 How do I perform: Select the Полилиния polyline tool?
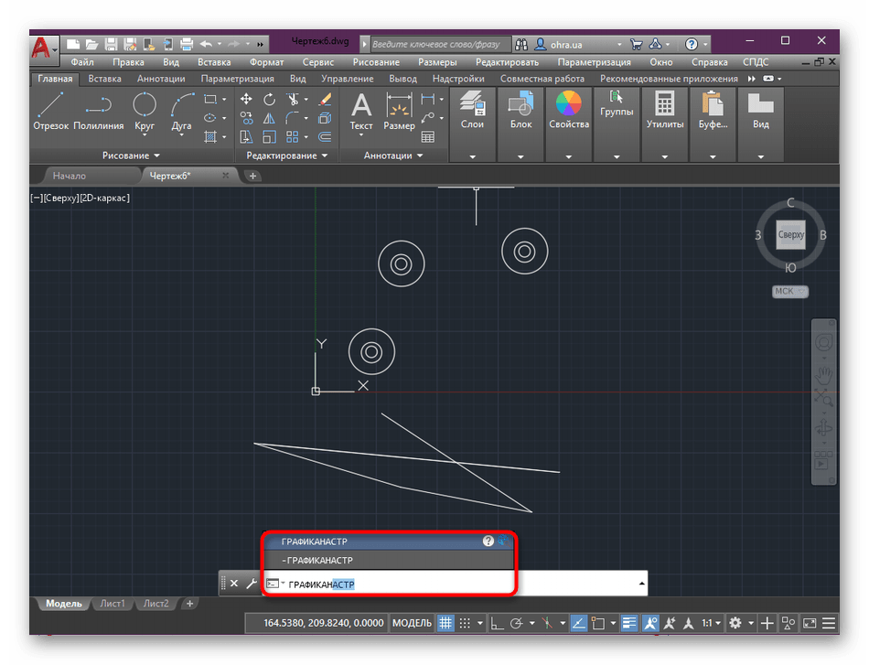click(x=99, y=112)
